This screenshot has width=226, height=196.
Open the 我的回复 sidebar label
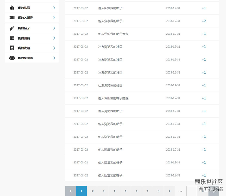(24, 38)
